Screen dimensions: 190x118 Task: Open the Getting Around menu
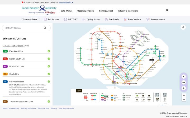[x=106, y=11]
